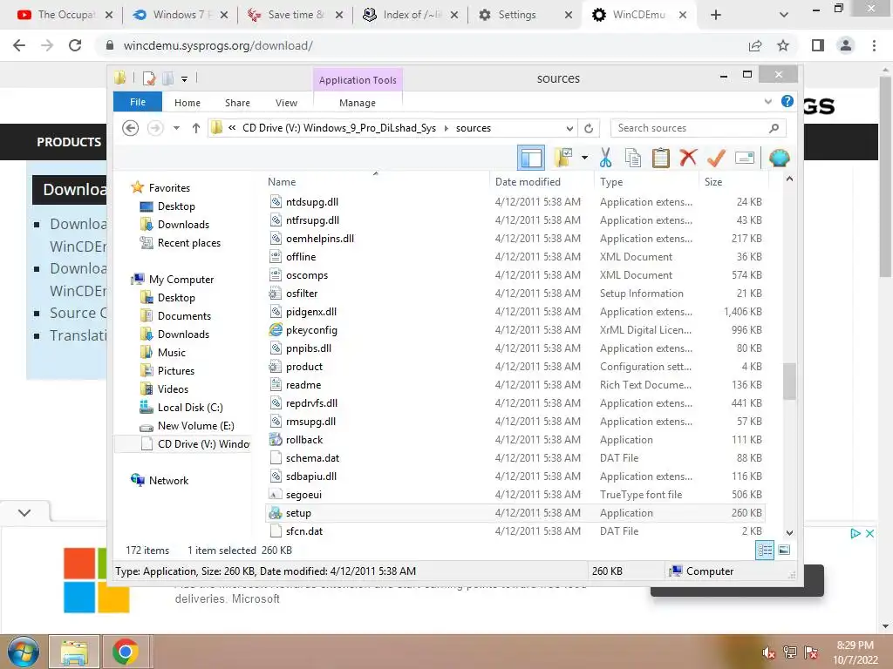893x669 pixels.
Task: Select the setup application file
Action: coord(516,512)
